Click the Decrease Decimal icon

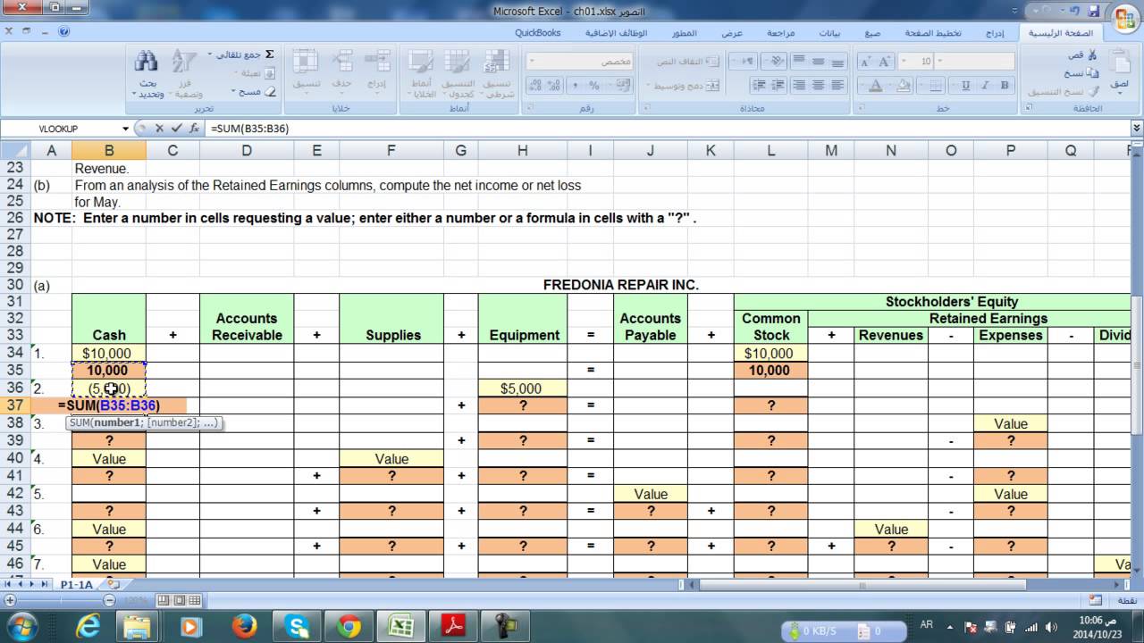(x=535, y=86)
